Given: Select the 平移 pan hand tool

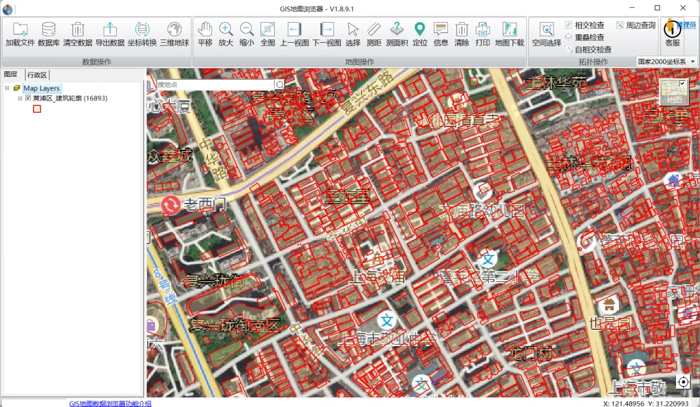Looking at the screenshot, I should pos(205,29).
